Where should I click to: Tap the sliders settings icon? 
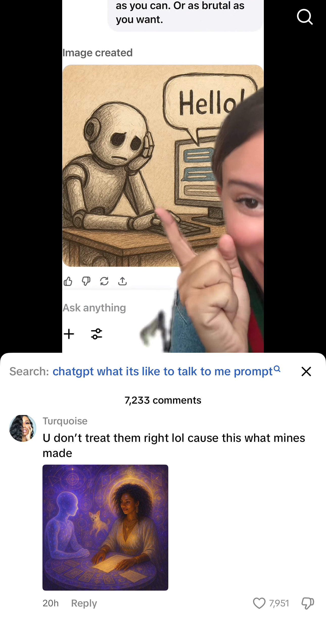click(x=97, y=334)
